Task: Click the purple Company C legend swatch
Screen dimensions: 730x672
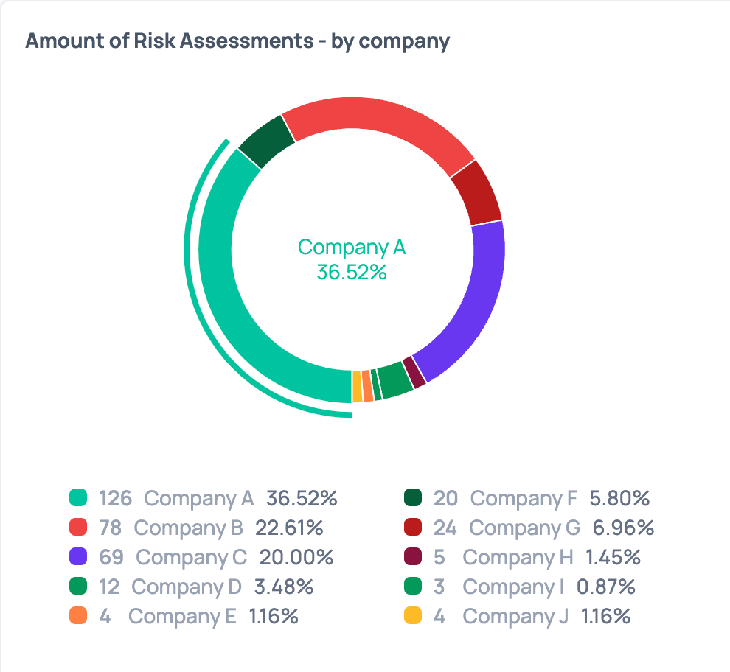Action: click(77, 557)
